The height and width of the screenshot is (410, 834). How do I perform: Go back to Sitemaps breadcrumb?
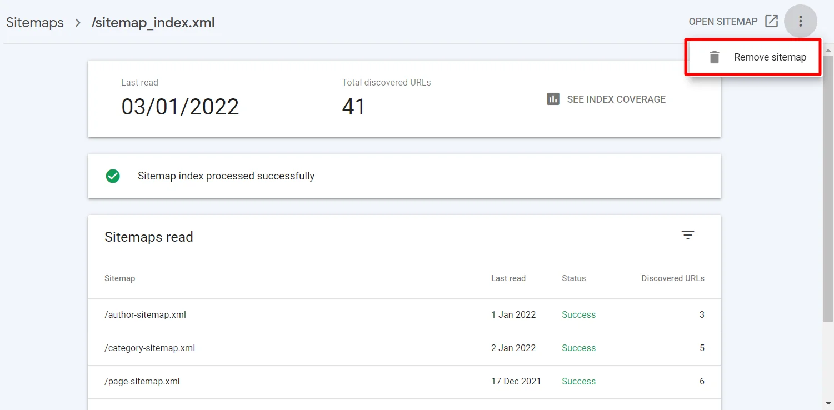(35, 23)
